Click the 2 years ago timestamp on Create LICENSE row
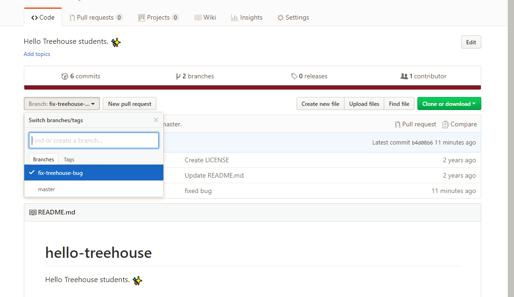The image size is (514, 297). coord(459,160)
